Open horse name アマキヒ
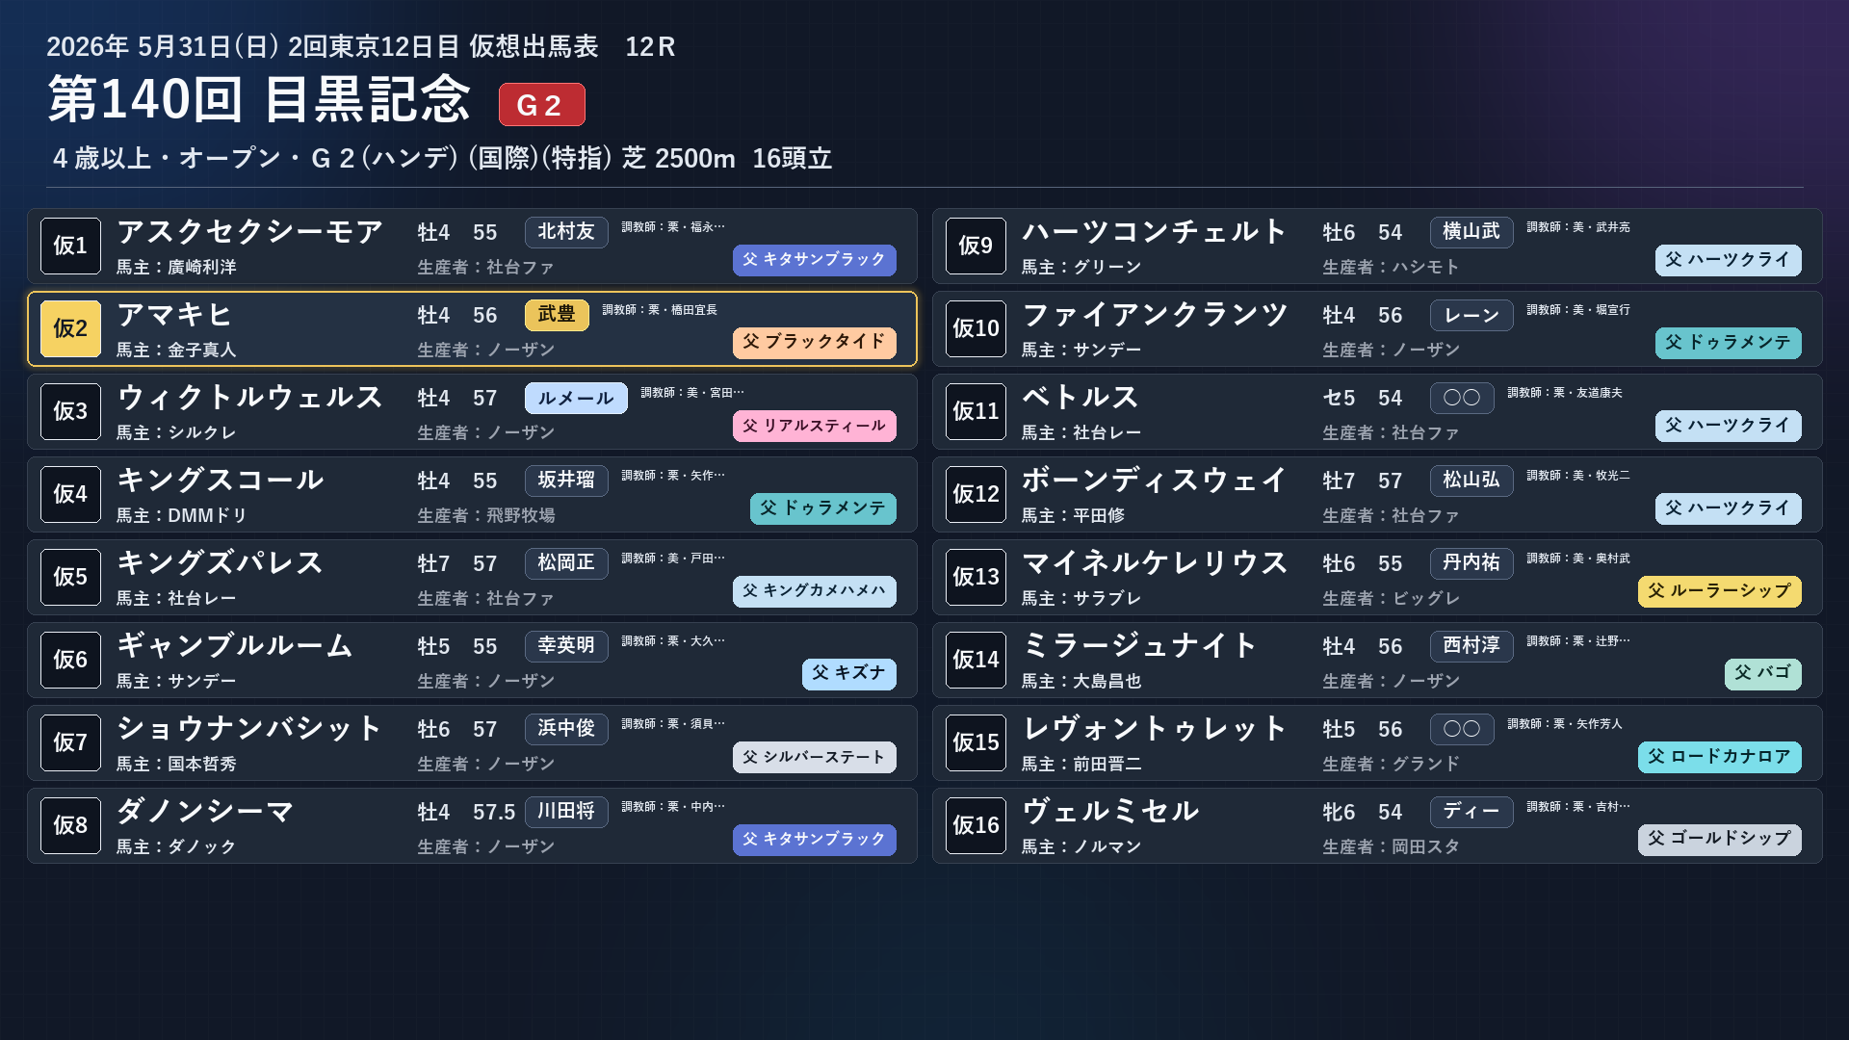 (x=174, y=315)
